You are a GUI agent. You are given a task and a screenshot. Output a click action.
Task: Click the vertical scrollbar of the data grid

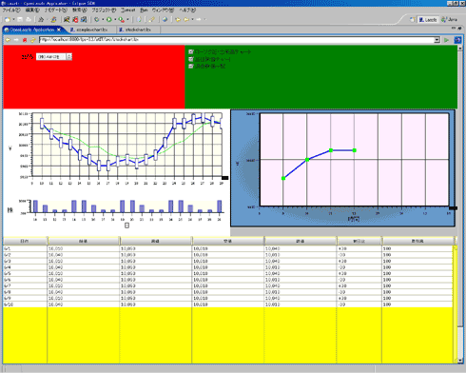(456, 304)
